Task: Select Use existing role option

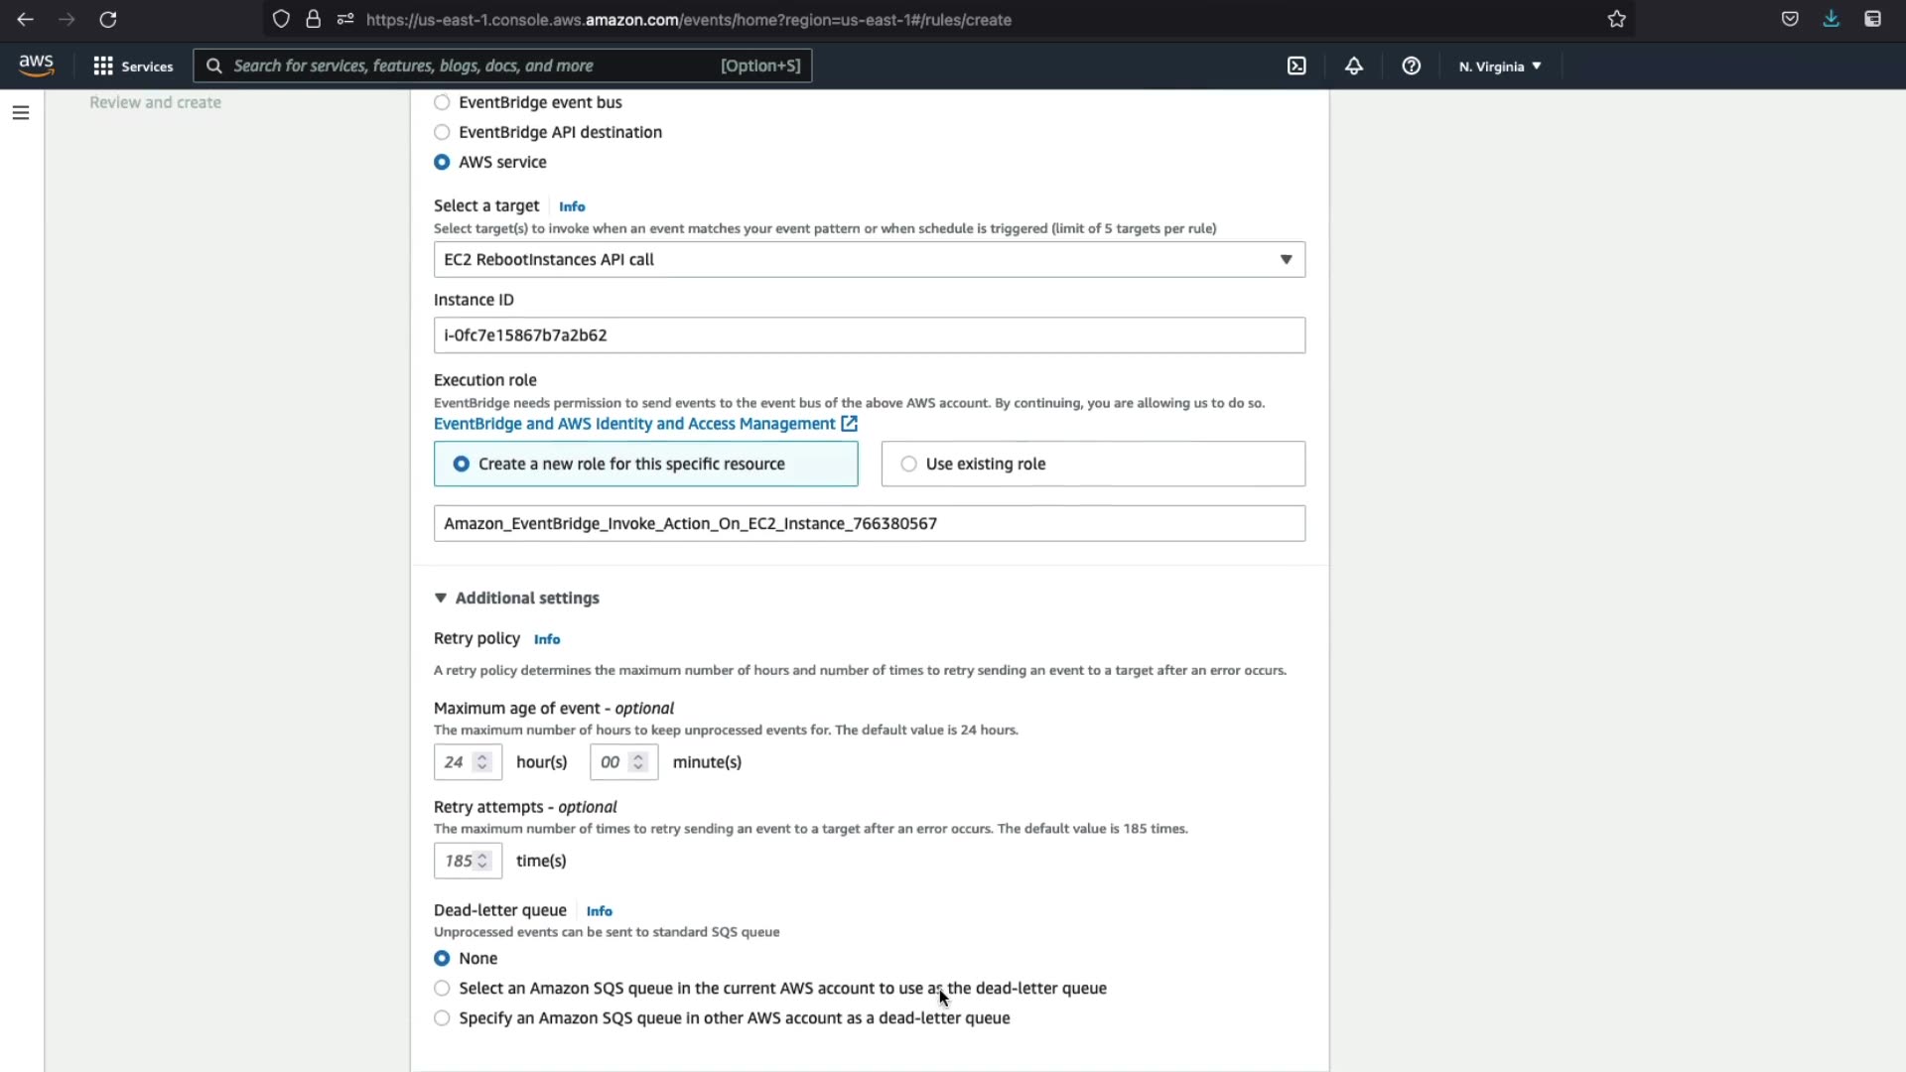Action: pos(908,464)
